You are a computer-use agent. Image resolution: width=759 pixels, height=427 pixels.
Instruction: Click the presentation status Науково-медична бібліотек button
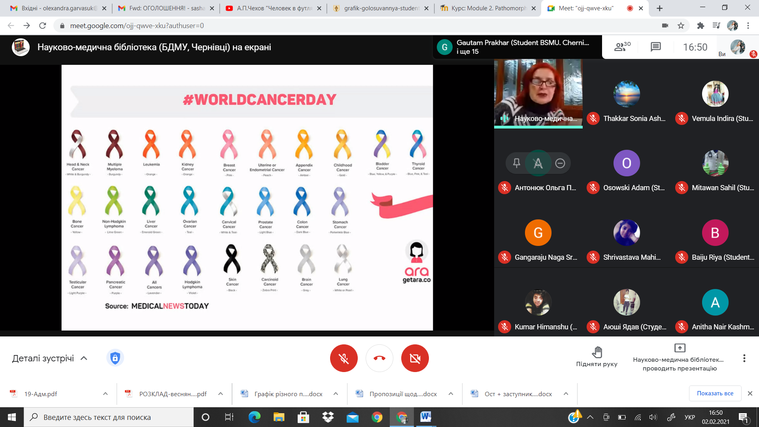pos(679,358)
